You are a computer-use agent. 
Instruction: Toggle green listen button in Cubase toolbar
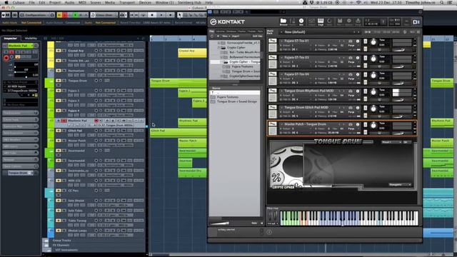(76, 14)
